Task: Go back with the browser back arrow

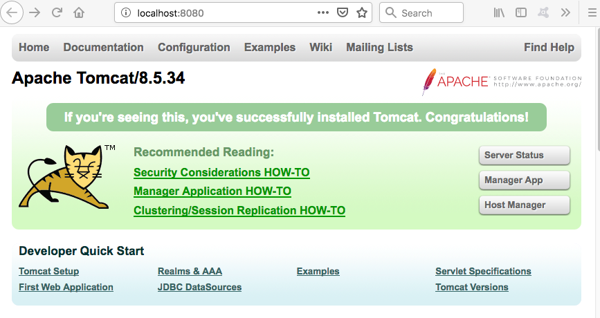Action: (x=12, y=12)
